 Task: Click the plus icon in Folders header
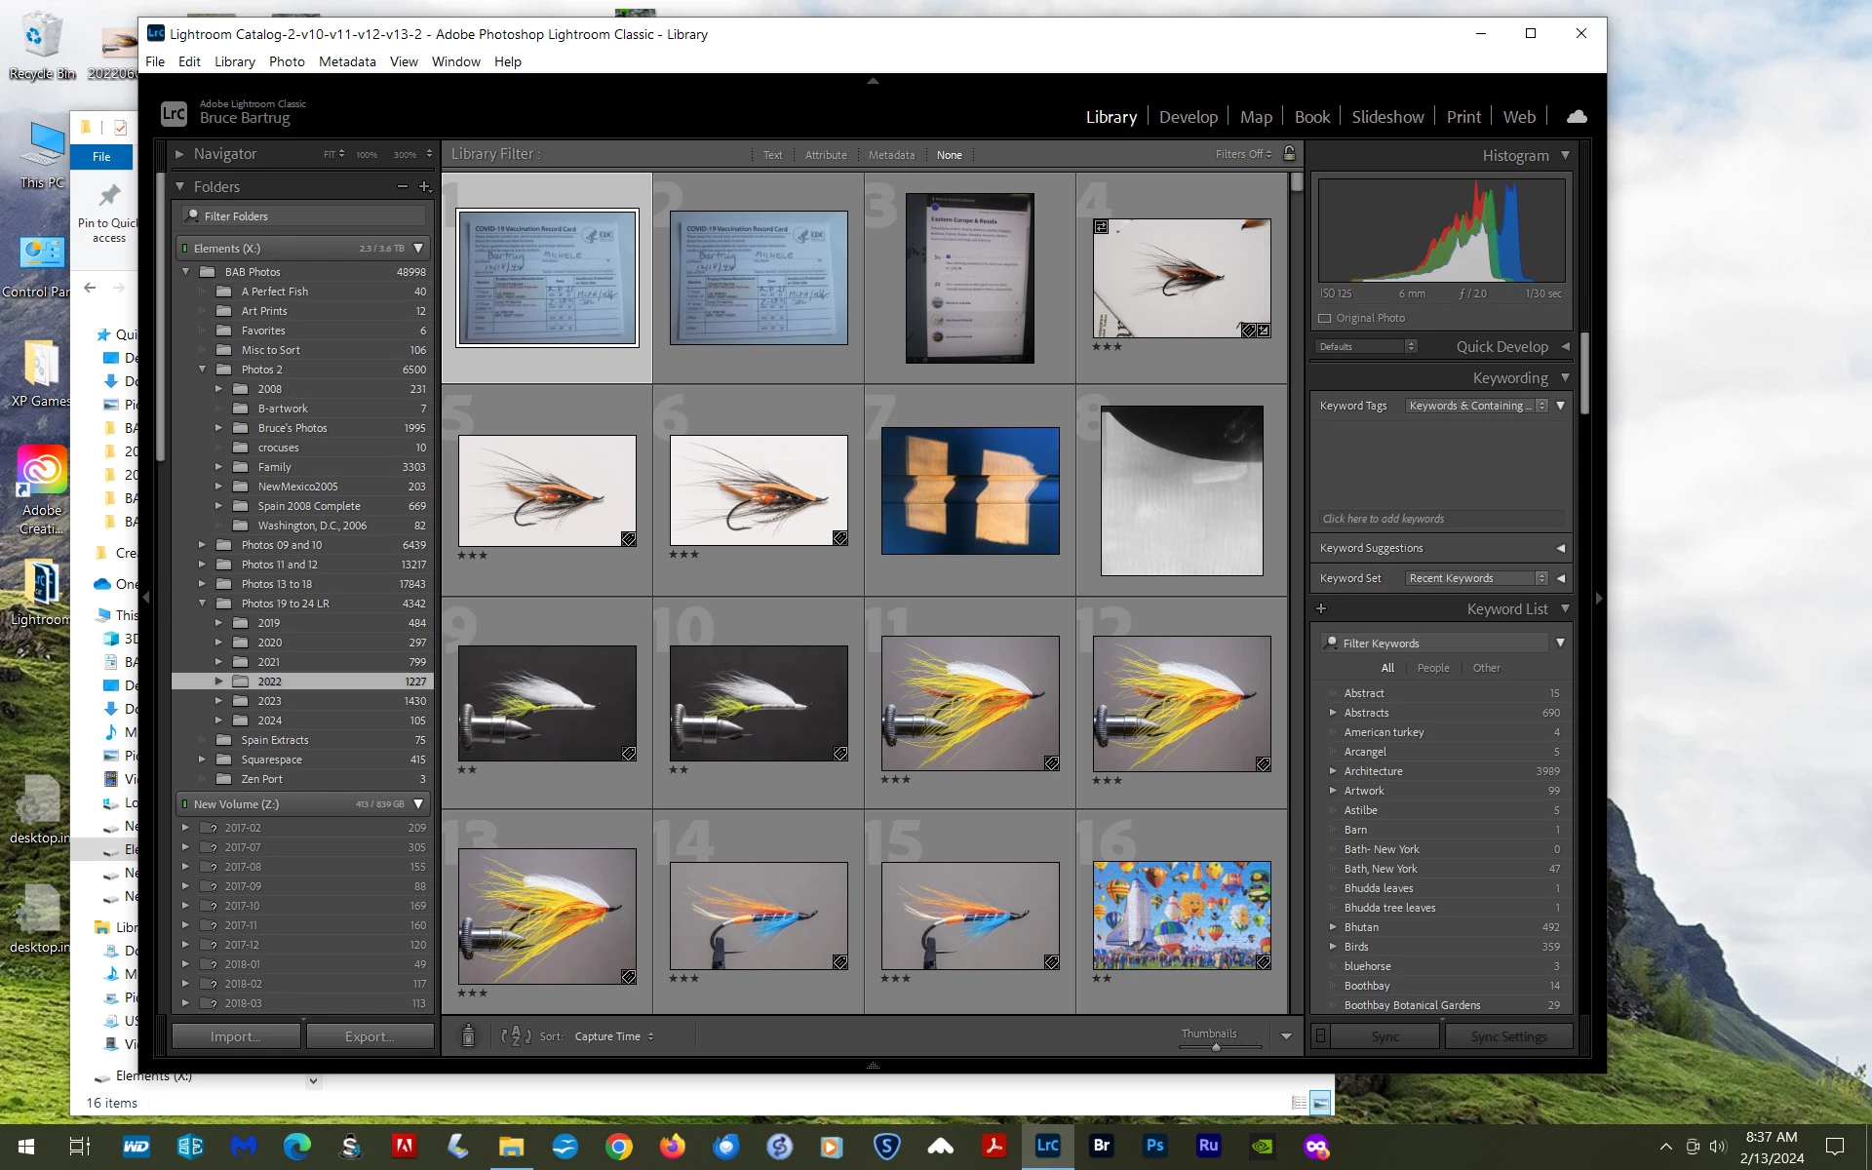tap(424, 186)
